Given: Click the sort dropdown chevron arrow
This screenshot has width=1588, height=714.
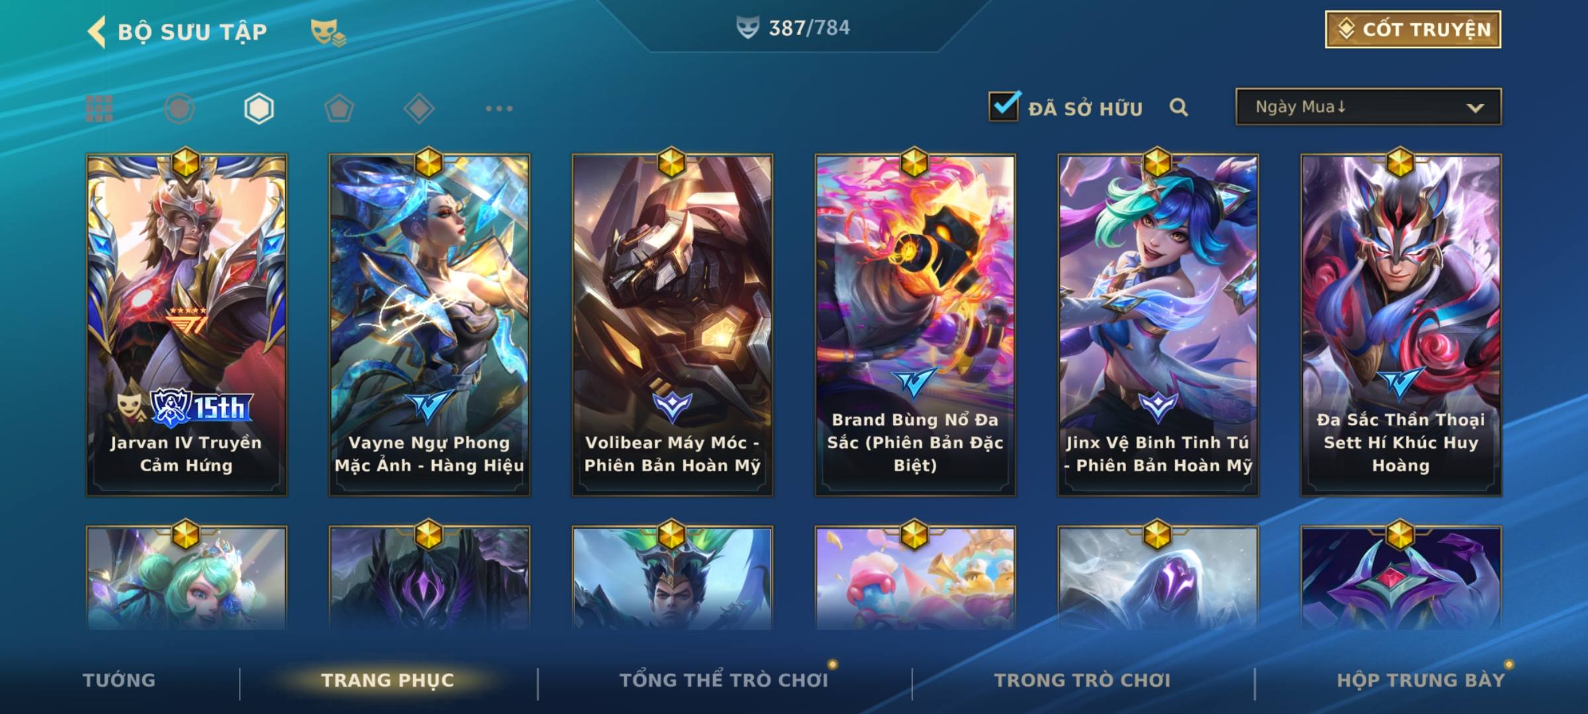Looking at the screenshot, I should click(x=1475, y=108).
